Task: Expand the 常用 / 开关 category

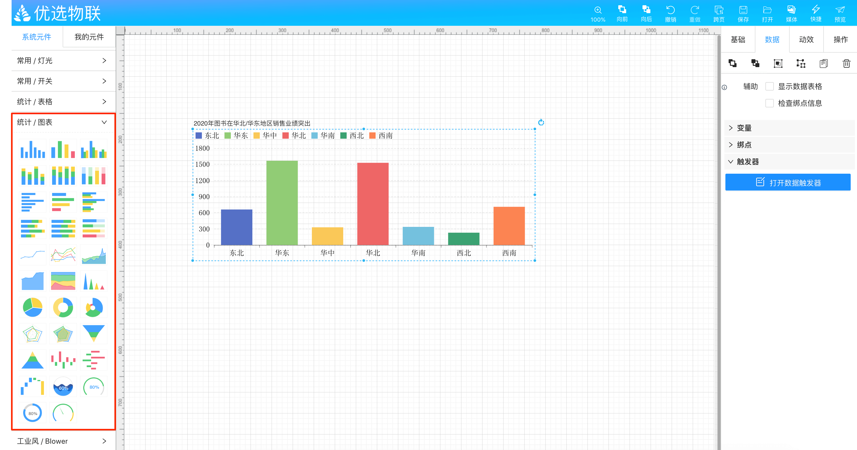Action: (63, 81)
